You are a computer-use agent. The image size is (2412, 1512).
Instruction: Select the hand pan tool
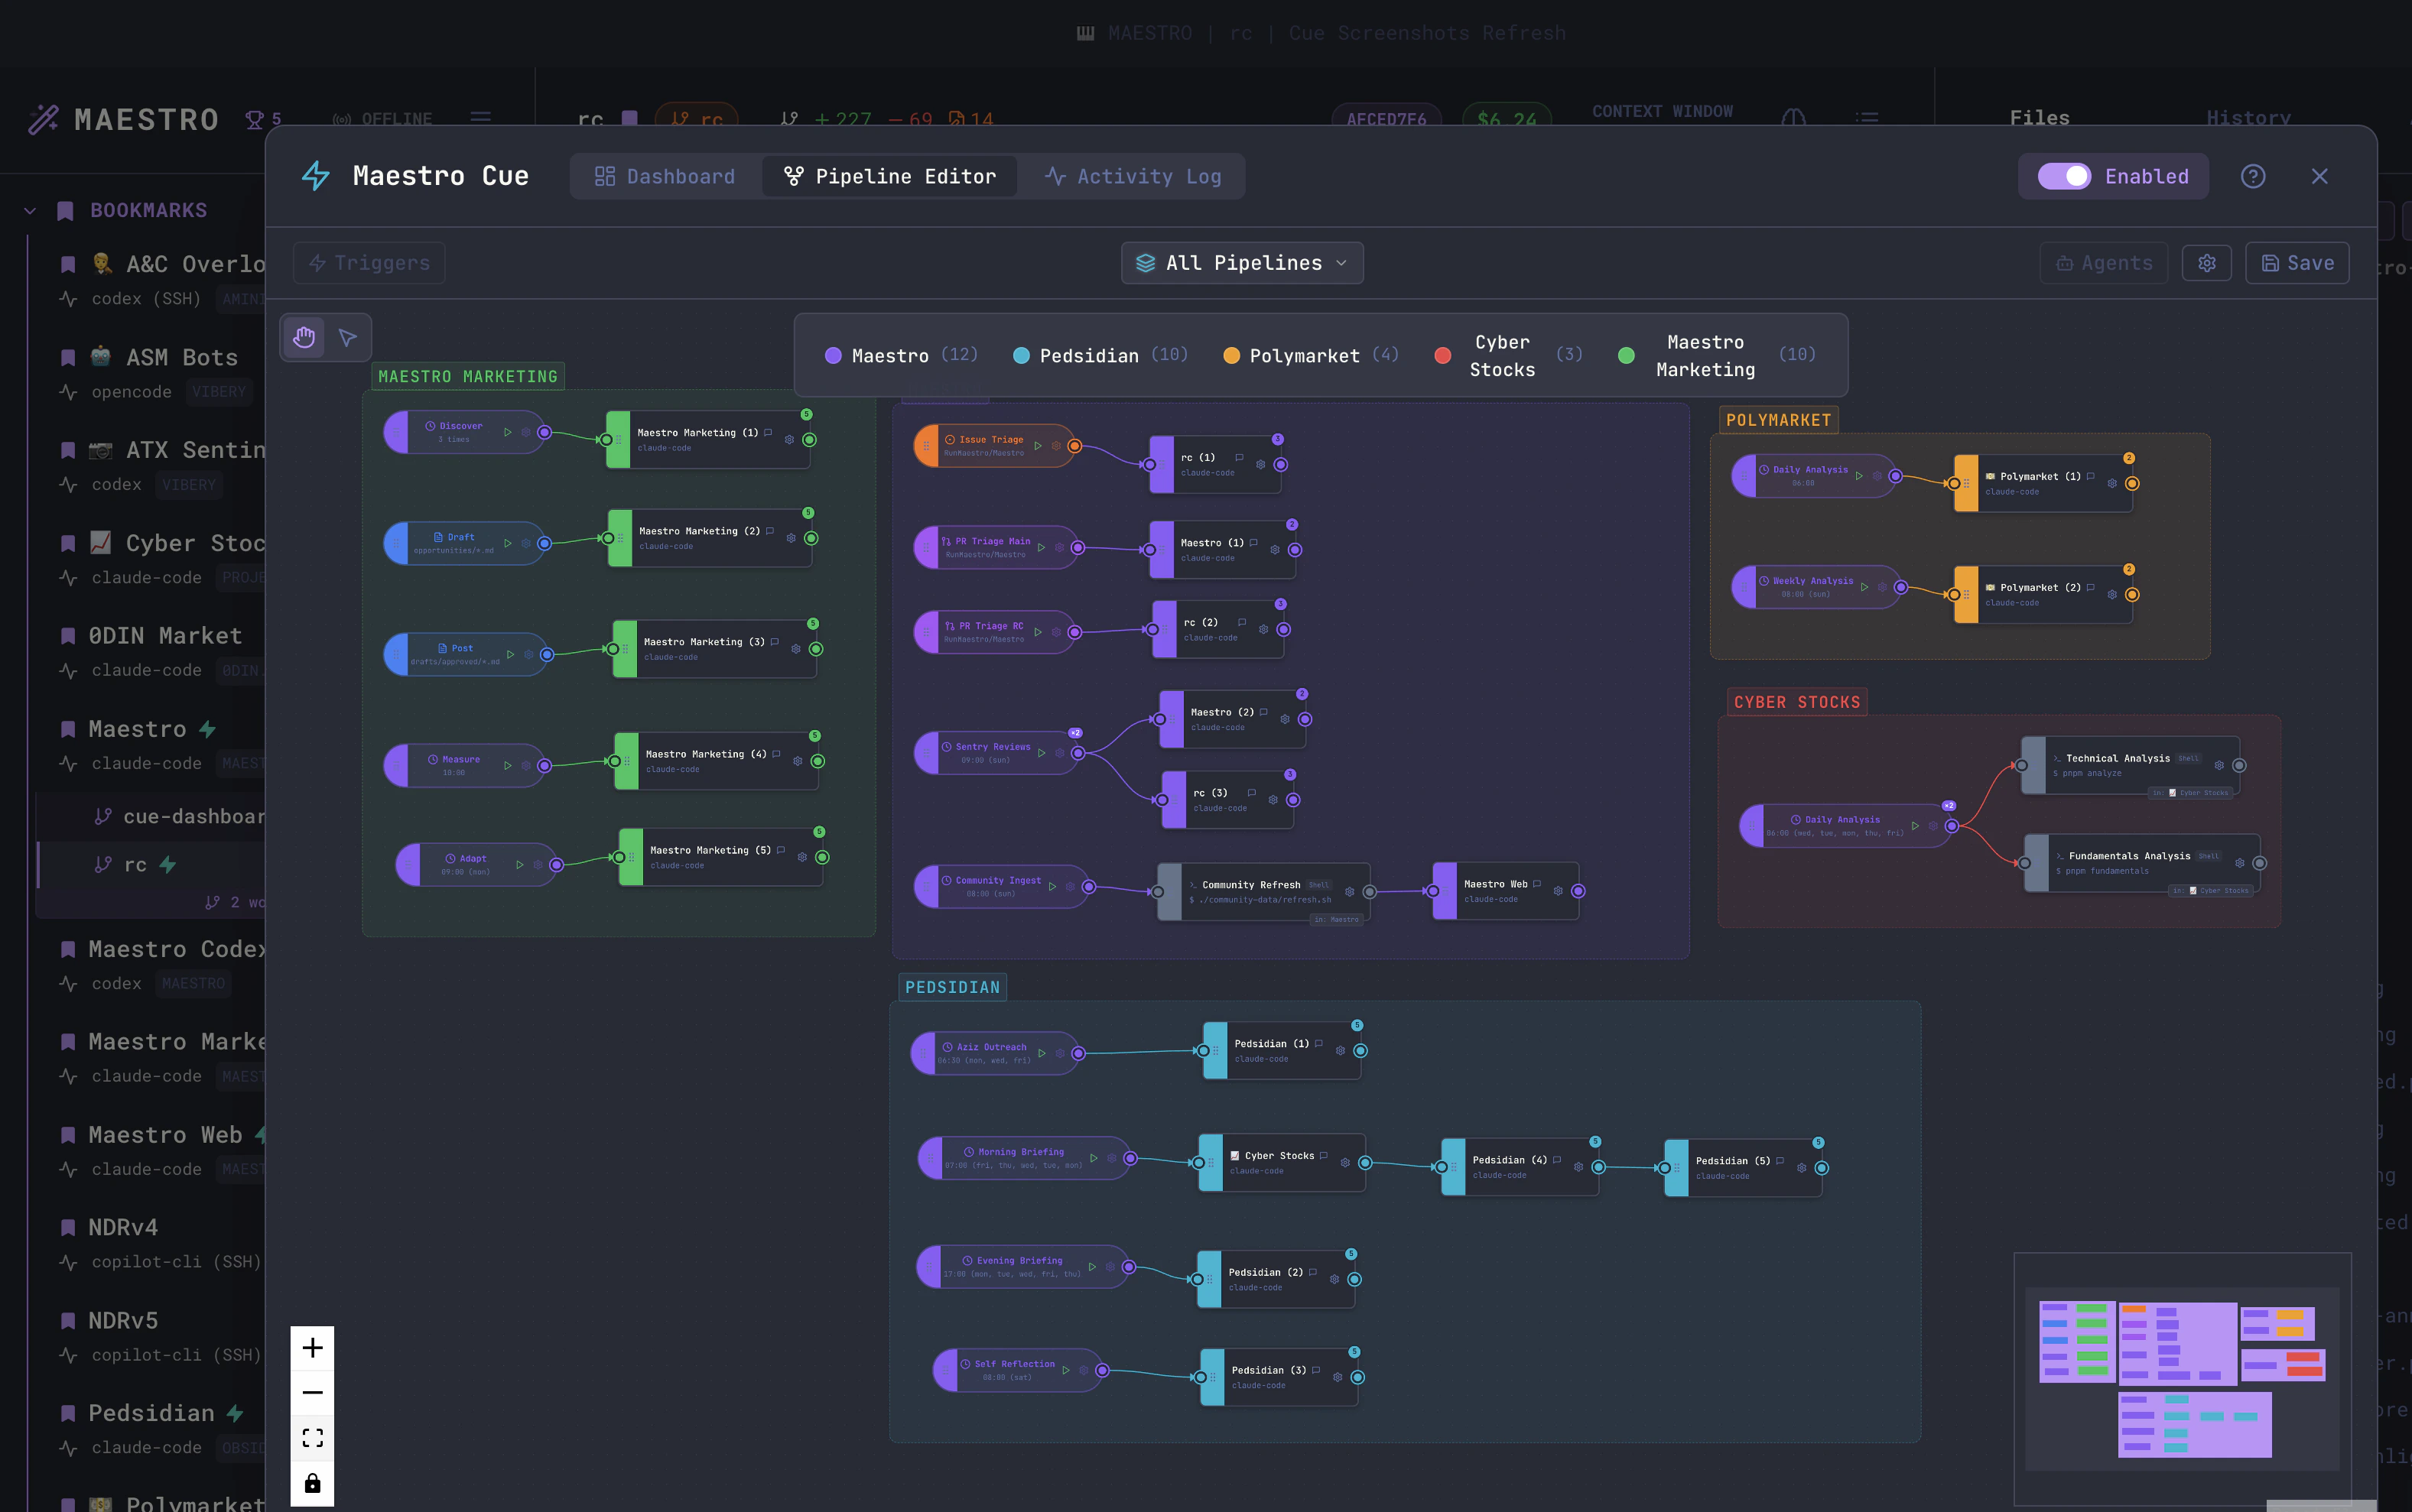(304, 338)
